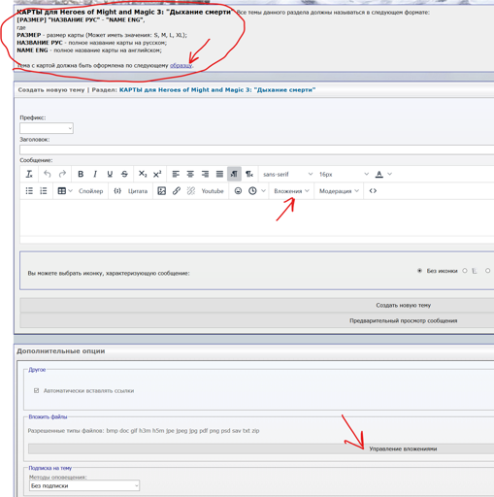The width and height of the screenshot is (494, 497).
Task: Click the 'Создать новую тему' button
Action: click(x=403, y=305)
